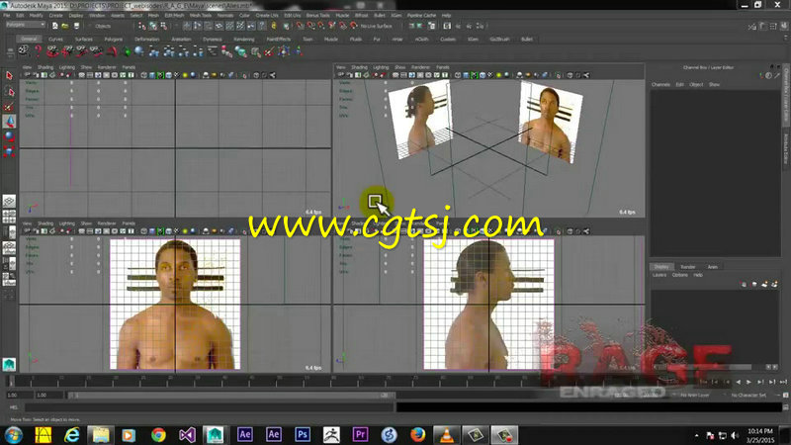Pick the Paint Selection tool
This screenshot has width=791, height=445.
coord(9,107)
